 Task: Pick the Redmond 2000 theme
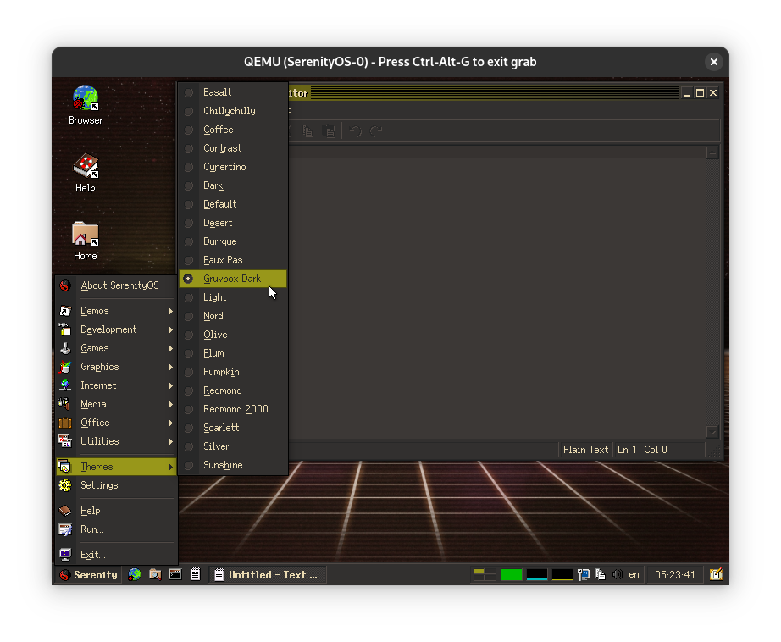click(x=233, y=409)
